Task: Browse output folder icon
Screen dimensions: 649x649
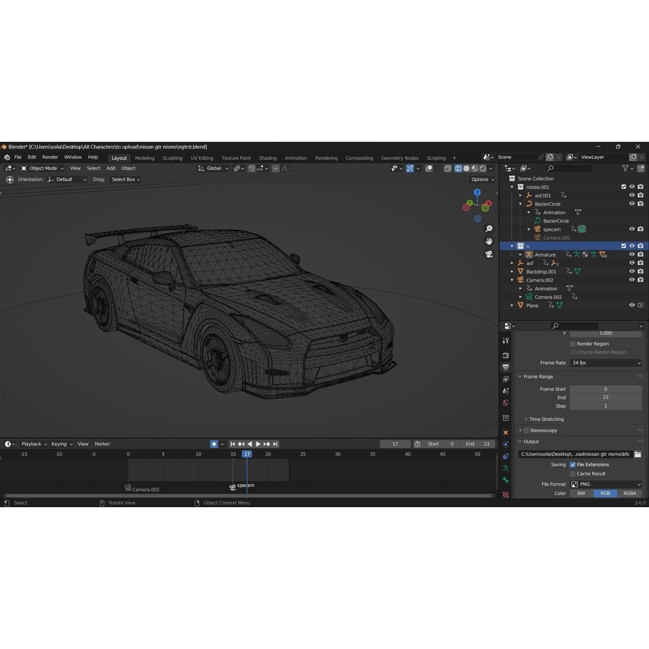Action: (x=638, y=454)
